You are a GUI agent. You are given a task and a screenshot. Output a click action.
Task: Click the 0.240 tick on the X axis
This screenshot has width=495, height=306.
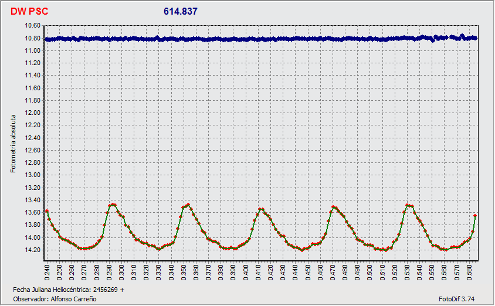[48, 273]
